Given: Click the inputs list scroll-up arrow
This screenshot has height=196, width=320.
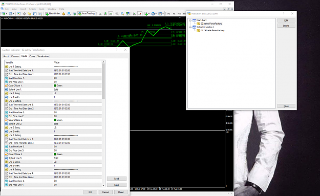Looking at the screenshot, I should tap(103, 62).
